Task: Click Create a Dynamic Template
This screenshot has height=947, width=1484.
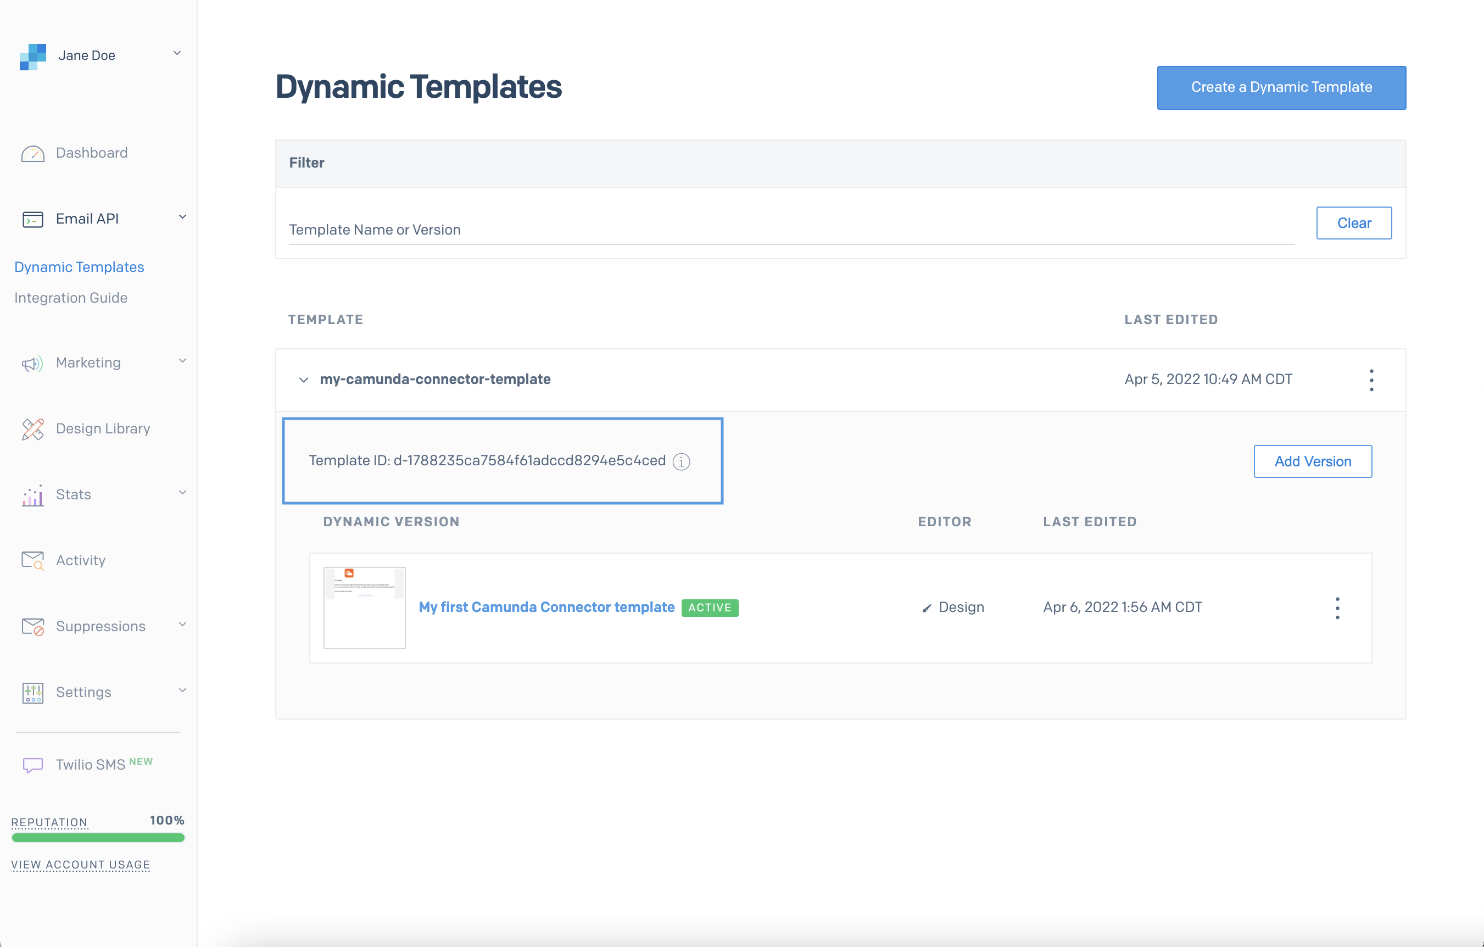Action: tap(1281, 87)
